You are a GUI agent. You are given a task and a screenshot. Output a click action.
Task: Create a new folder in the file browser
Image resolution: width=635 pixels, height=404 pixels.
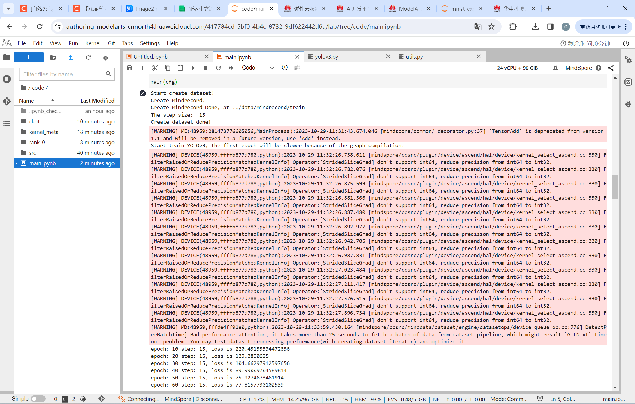tap(53, 57)
